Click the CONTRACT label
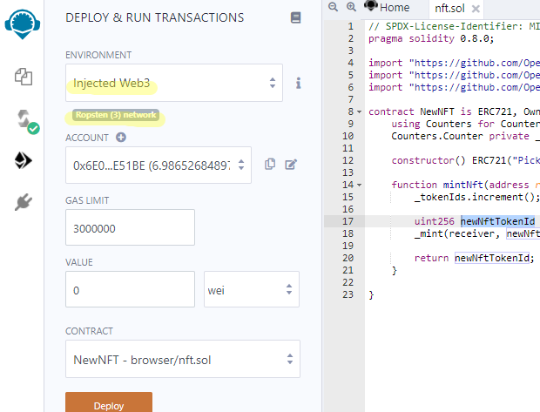 point(89,331)
